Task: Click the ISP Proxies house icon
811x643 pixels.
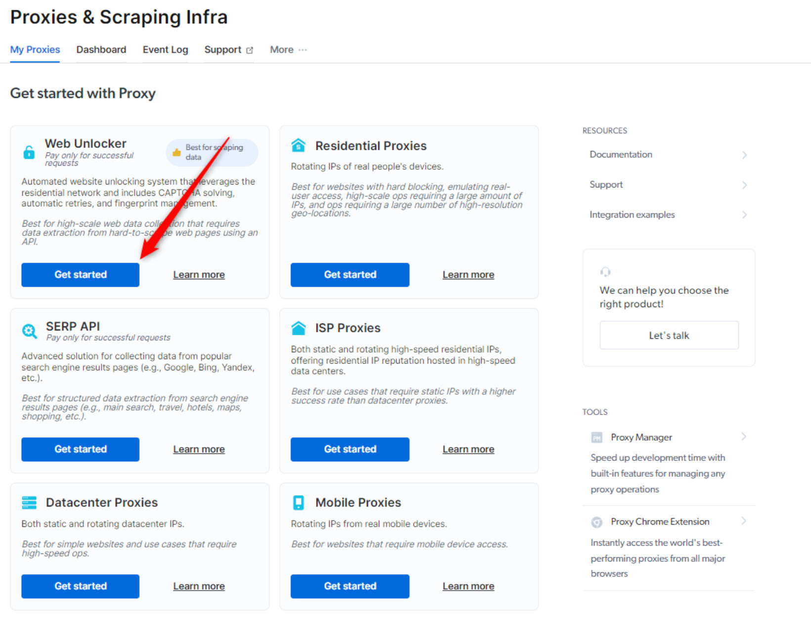Action: point(298,328)
